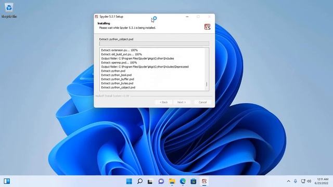This screenshot has width=333, height=187.
Task: Click the Cancel button in the installer
Action: click(x=202, y=102)
